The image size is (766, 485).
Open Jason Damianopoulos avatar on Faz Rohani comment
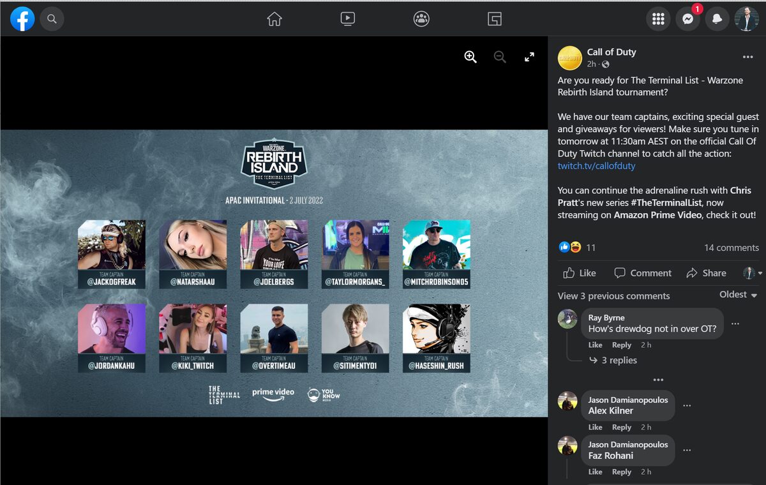pyautogui.click(x=567, y=445)
